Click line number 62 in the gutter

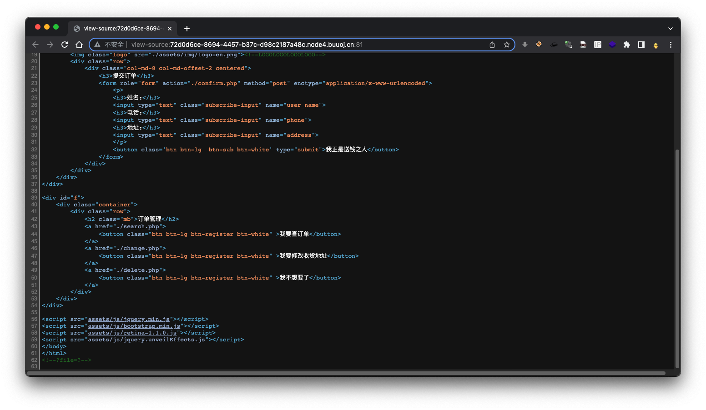34,360
